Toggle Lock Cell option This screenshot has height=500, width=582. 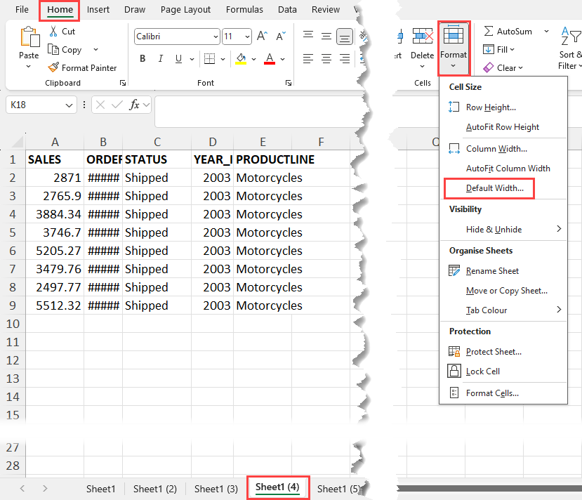pos(483,371)
